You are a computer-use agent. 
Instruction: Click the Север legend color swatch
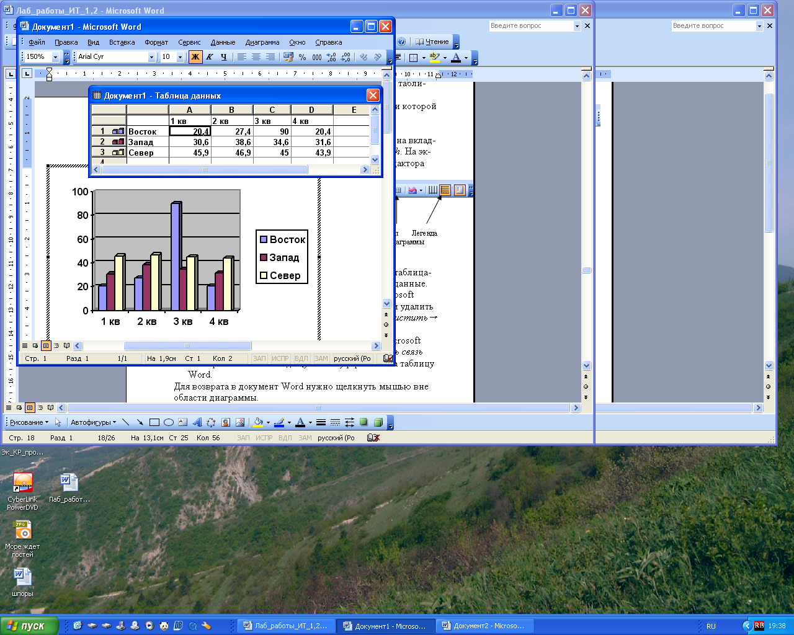point(264,275)
